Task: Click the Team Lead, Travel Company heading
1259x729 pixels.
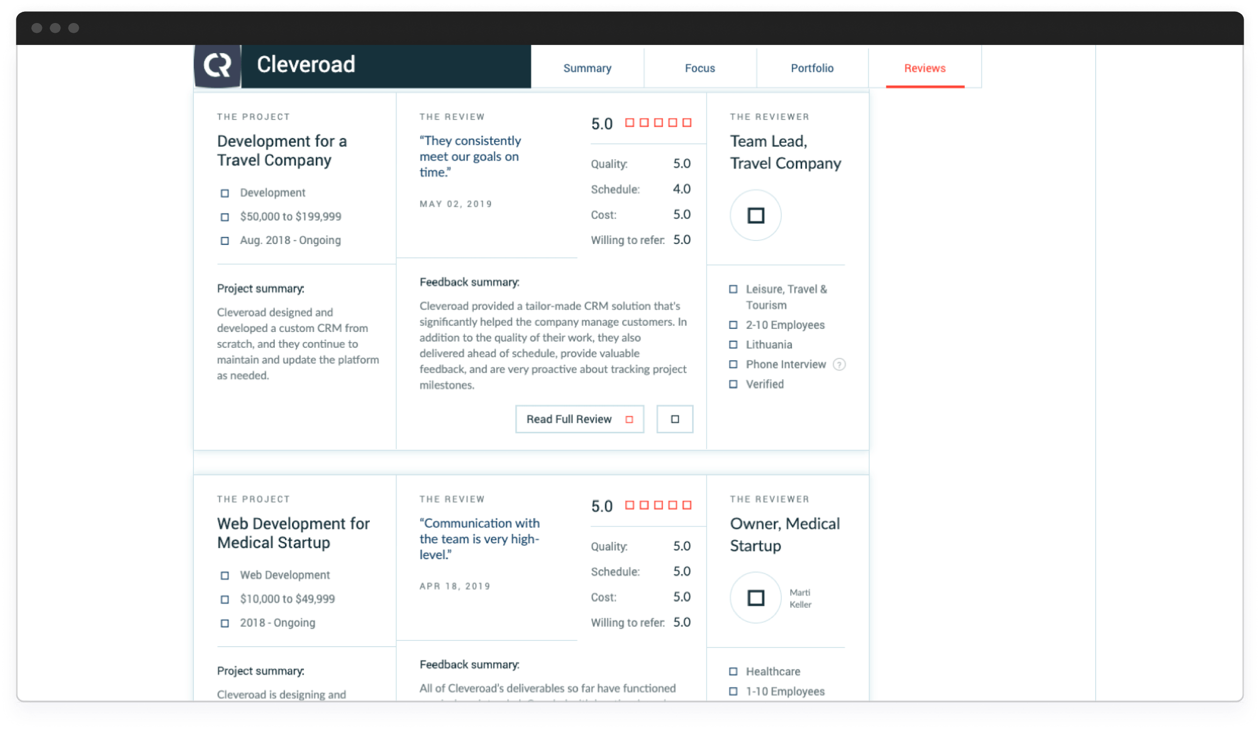Action: pyautogui.click(x=785, y=152)
